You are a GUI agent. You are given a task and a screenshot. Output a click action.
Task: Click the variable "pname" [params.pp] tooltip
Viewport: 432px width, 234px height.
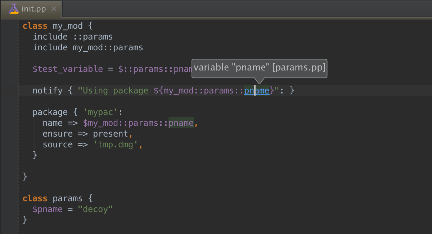[260, 68]
